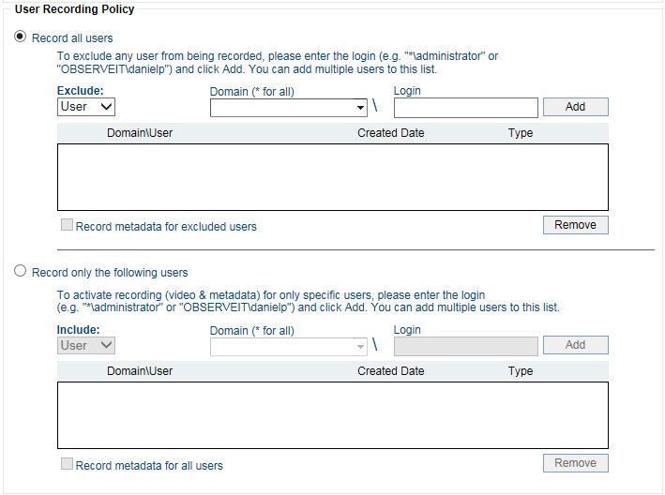
Task: Click Remove under the included users list
Action: tap(575, 463)
